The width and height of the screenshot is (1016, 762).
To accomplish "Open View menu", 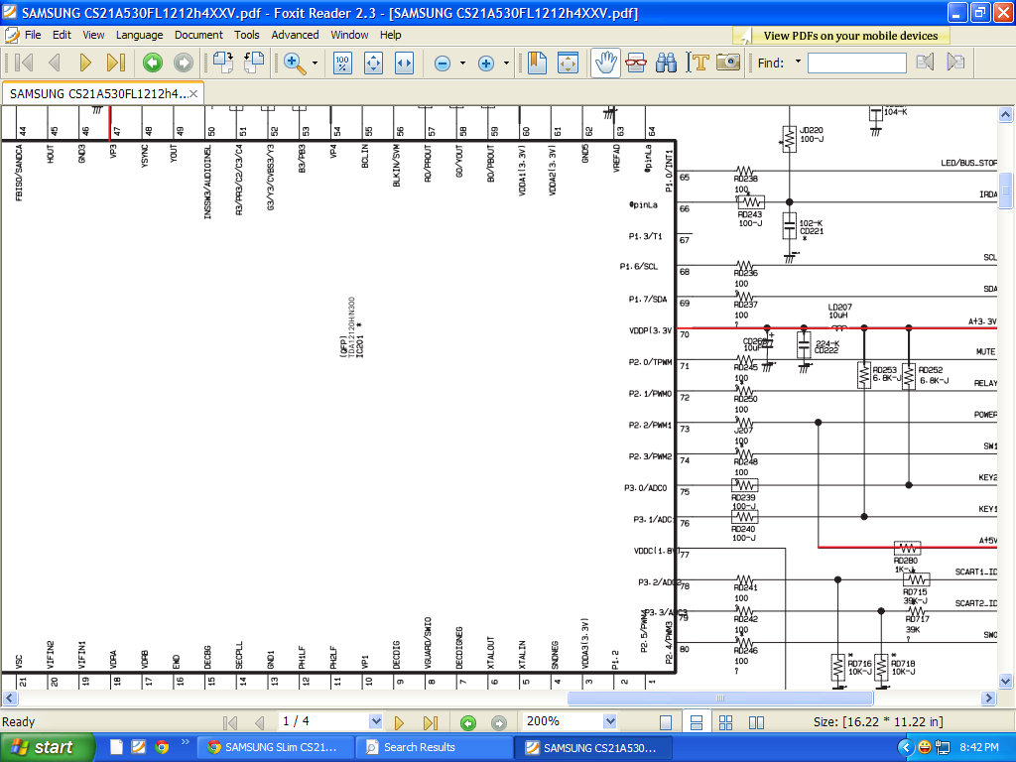I will (x=93, y=35).
